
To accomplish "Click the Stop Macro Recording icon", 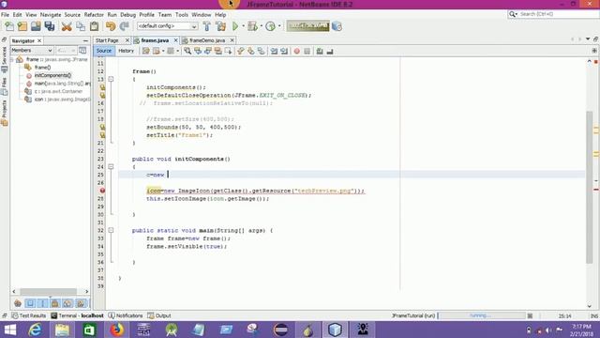I will tap(307, 51).
